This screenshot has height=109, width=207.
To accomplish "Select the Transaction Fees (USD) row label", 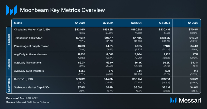I will [x=28, y=38].
